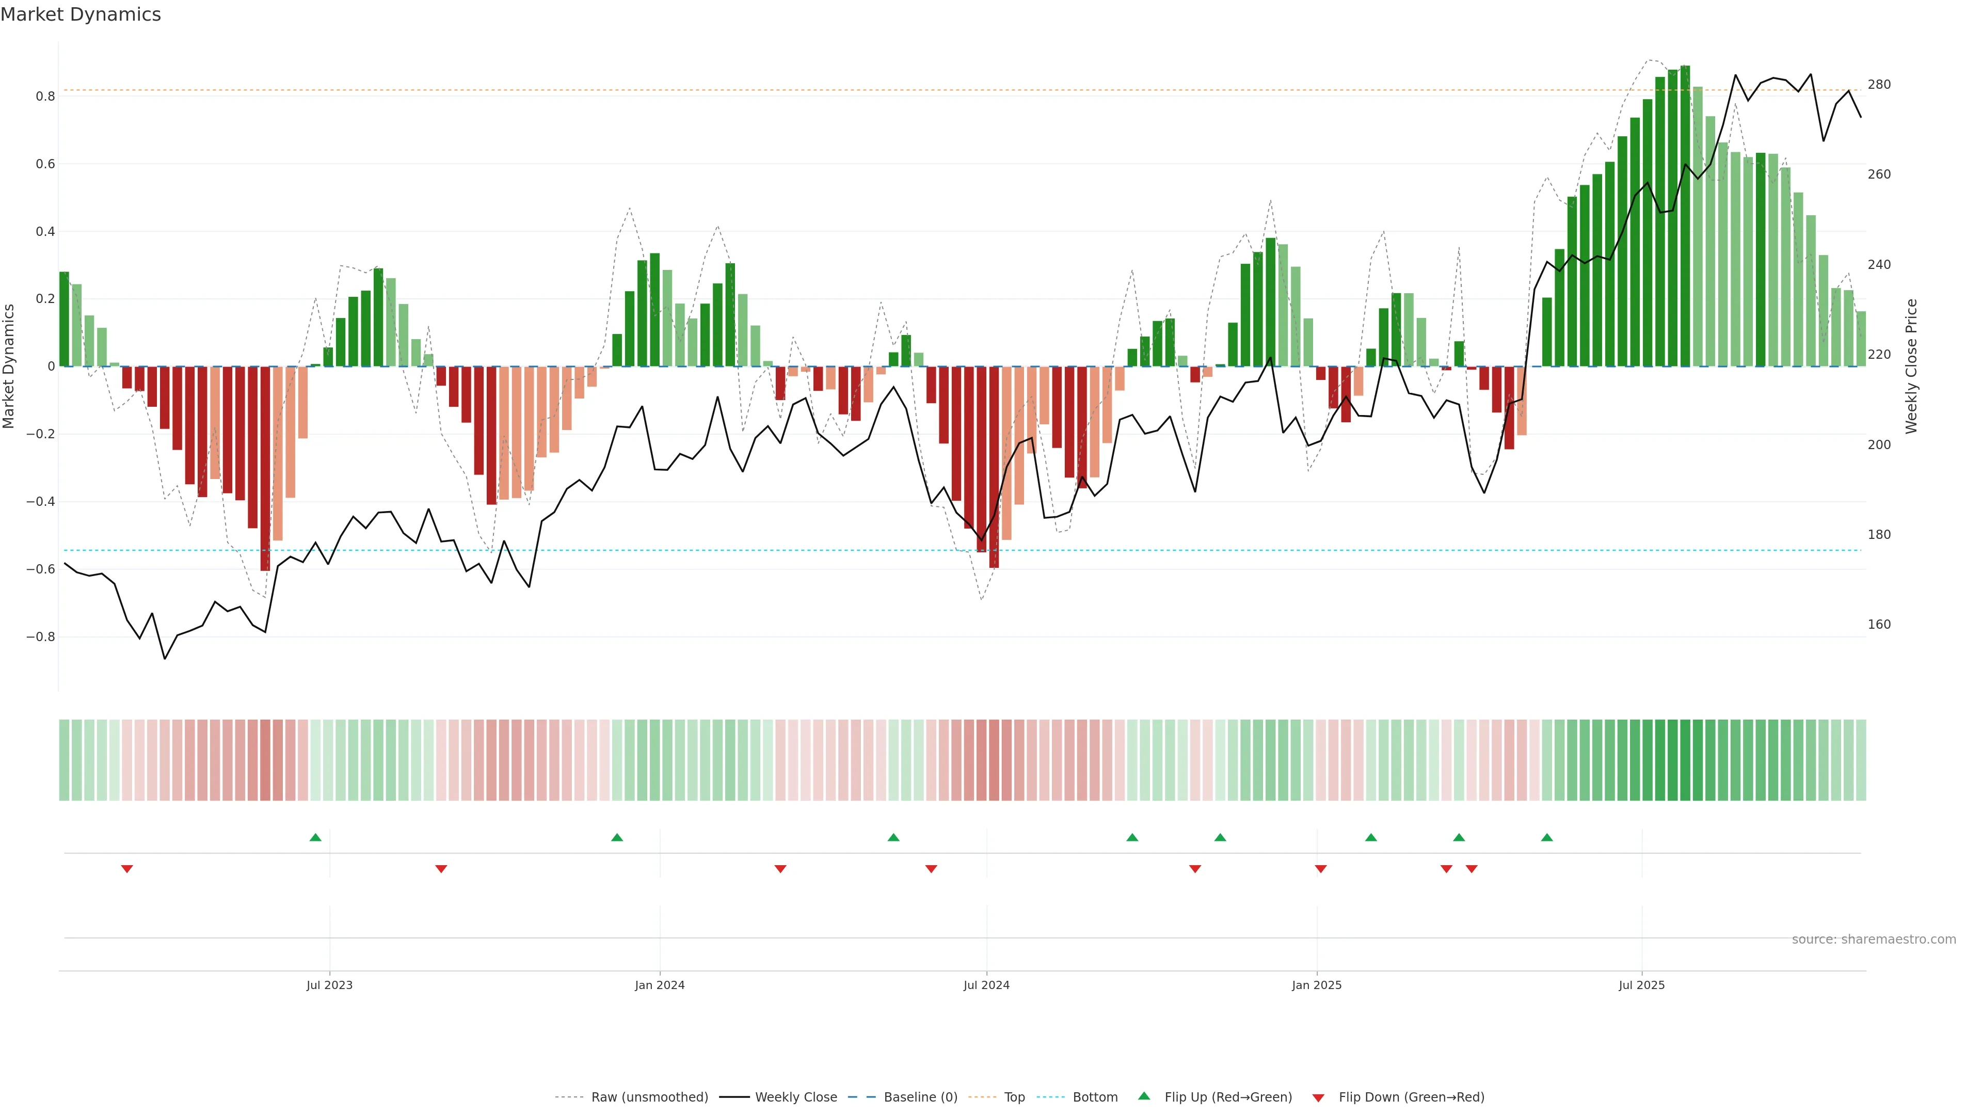Click the Market Dynamics chart title

pos(81,14)
